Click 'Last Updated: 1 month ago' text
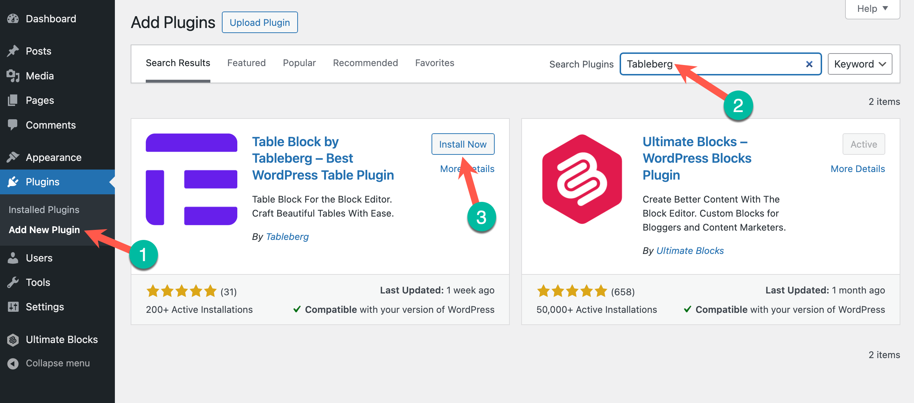Screen dimensions: 914x403 coord(825,290)
